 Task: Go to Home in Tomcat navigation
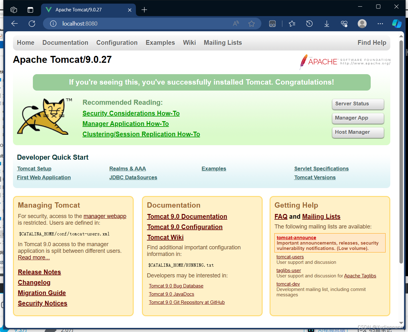(26, 43)
